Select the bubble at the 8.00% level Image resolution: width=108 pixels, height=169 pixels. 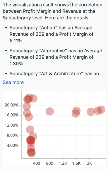[33, 136]
